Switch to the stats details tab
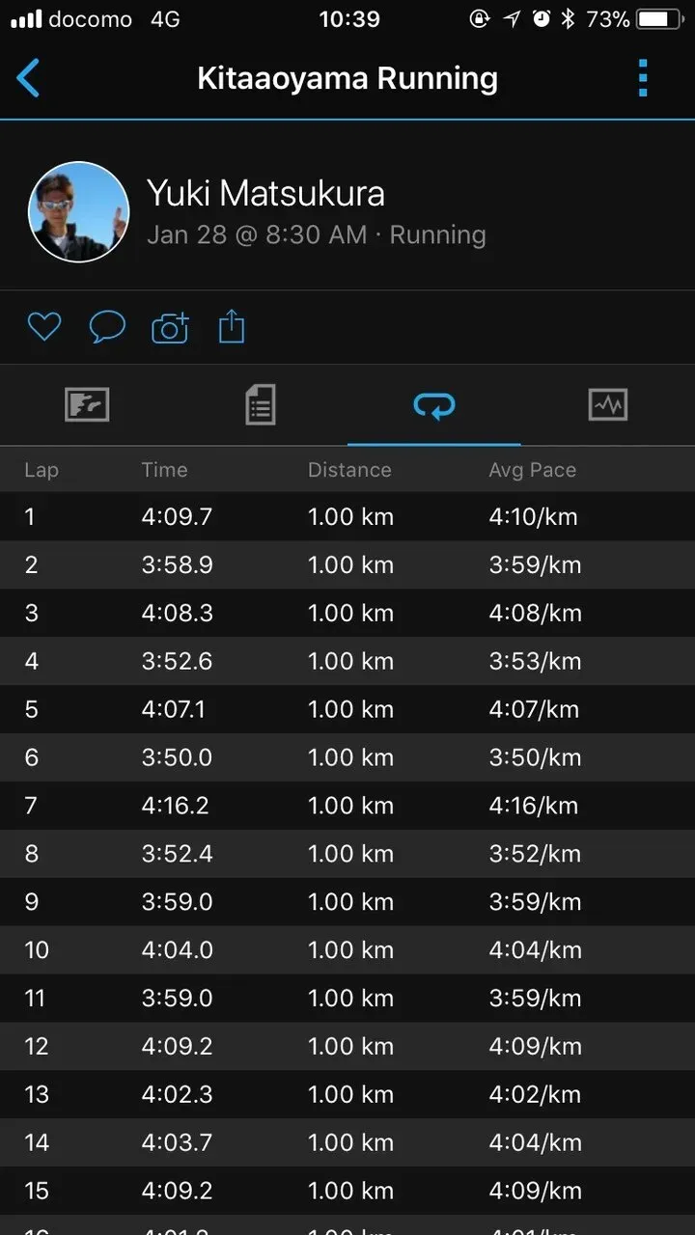 261,405
